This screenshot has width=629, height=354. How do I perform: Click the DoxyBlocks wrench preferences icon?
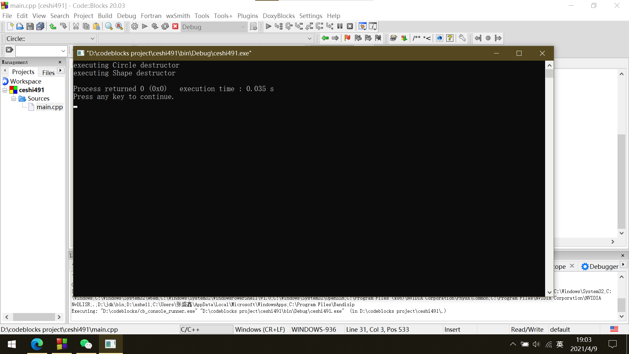tap(462, 38)
